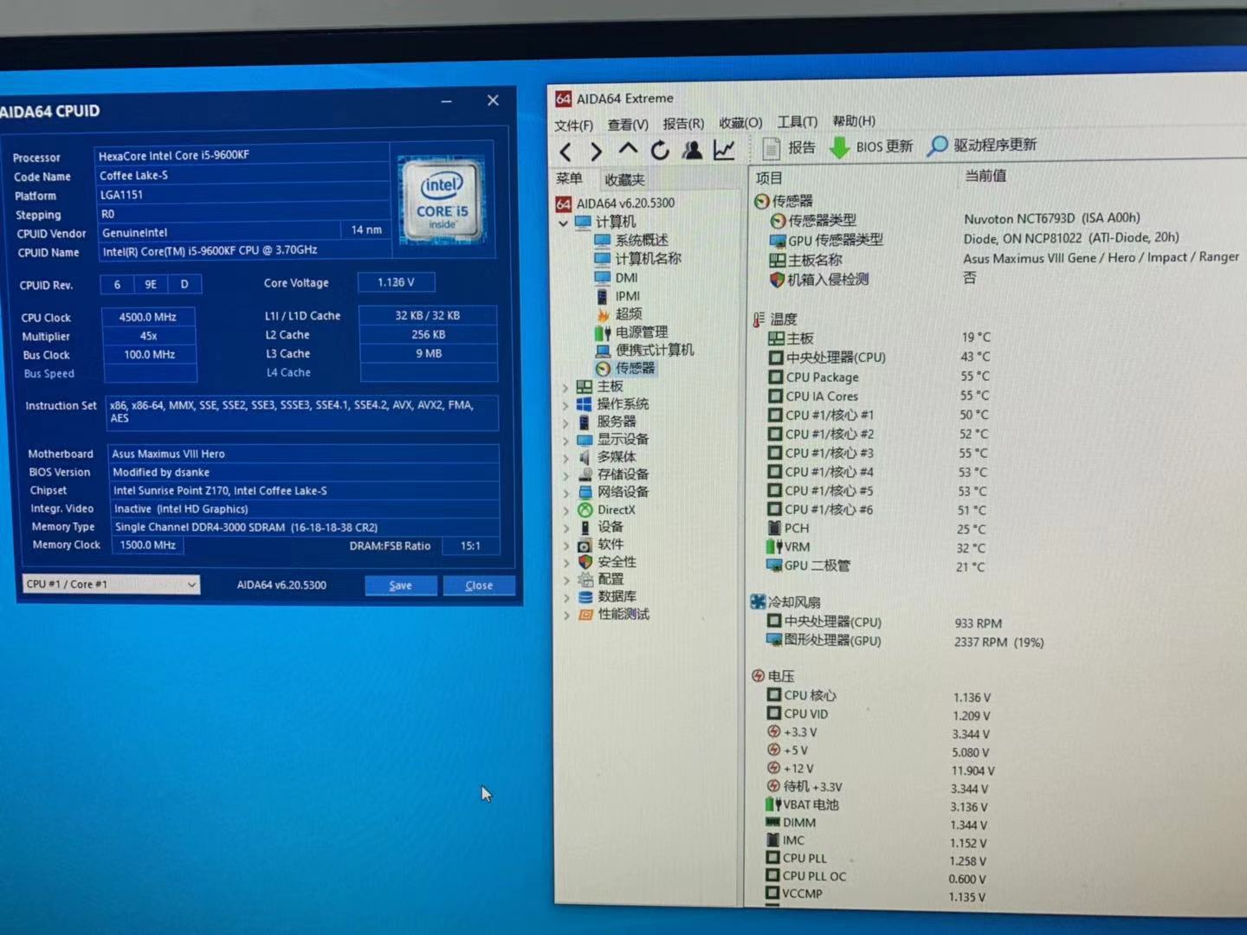
Task: Switch to the 收藏夹 tab
Action: 623,179
